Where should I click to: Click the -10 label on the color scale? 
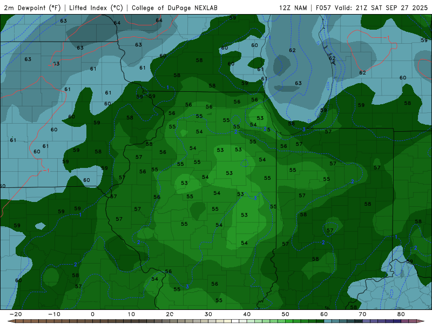54,314
